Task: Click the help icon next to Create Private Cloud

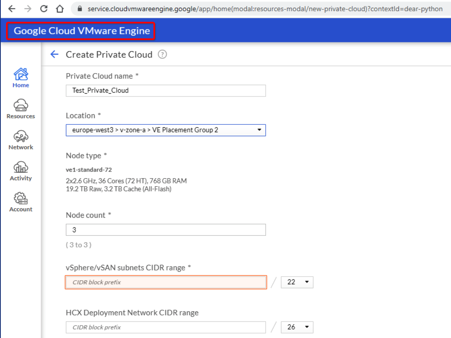Action: 162,55
